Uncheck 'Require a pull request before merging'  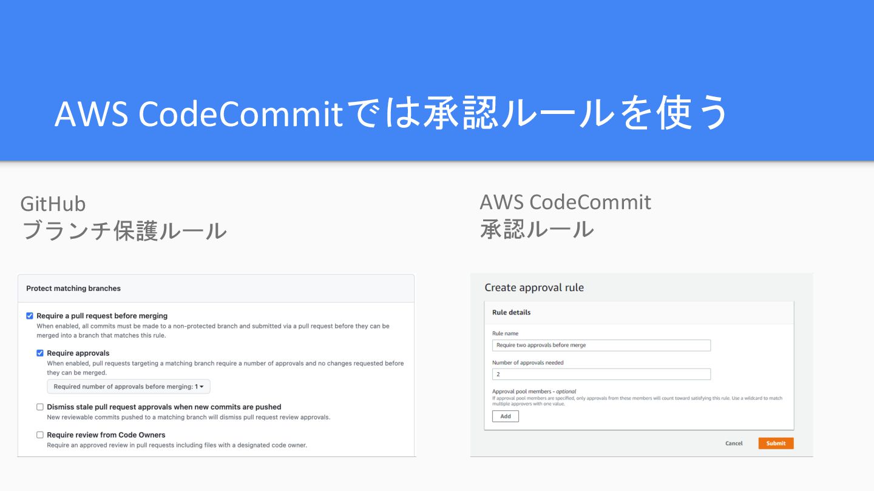(30, 316)
